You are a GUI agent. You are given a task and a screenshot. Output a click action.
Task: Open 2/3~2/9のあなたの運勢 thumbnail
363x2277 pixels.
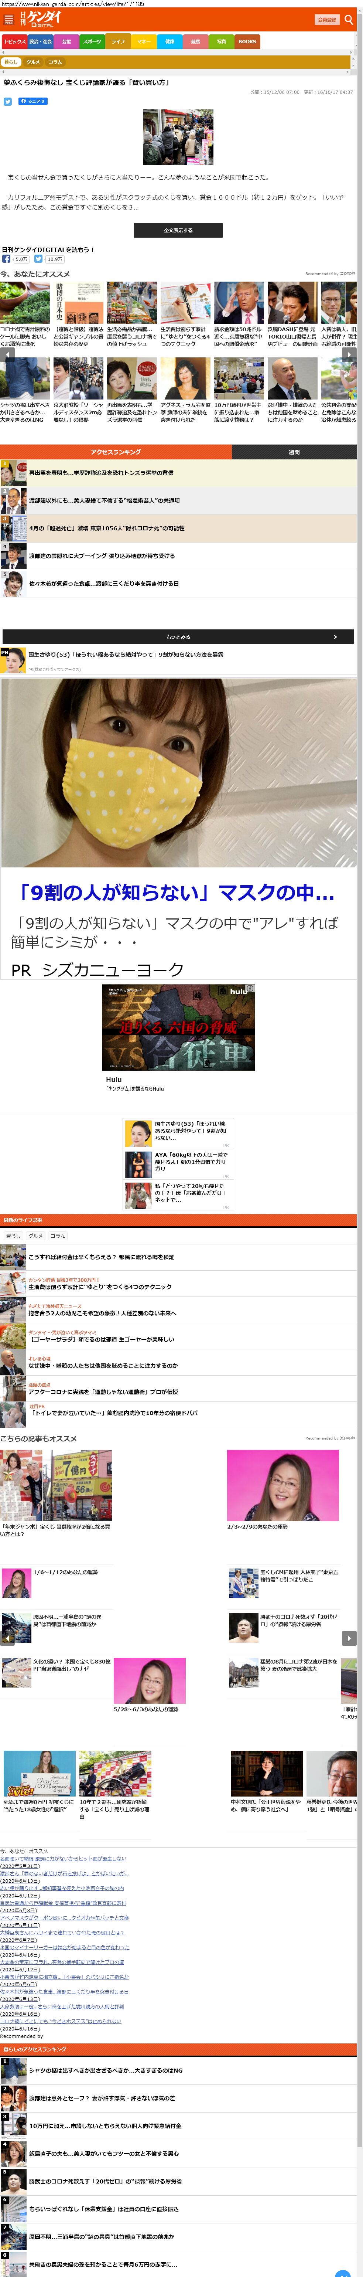pyautogui.click(x=282, y=1485)
